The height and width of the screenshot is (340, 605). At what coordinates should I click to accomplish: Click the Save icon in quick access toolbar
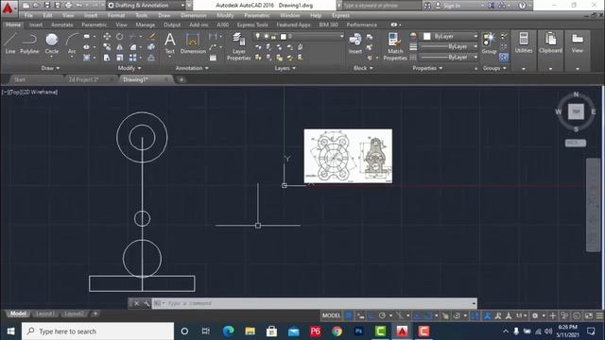(x=47, y=6)
